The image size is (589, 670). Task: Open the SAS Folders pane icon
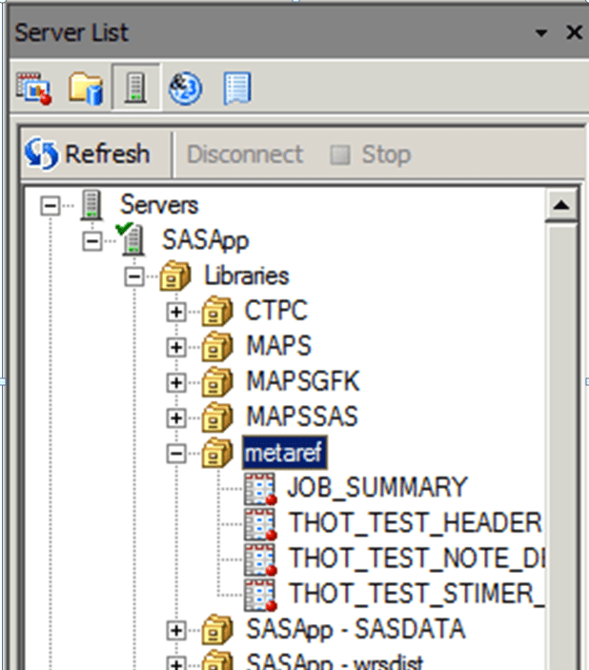coord(86,88)
